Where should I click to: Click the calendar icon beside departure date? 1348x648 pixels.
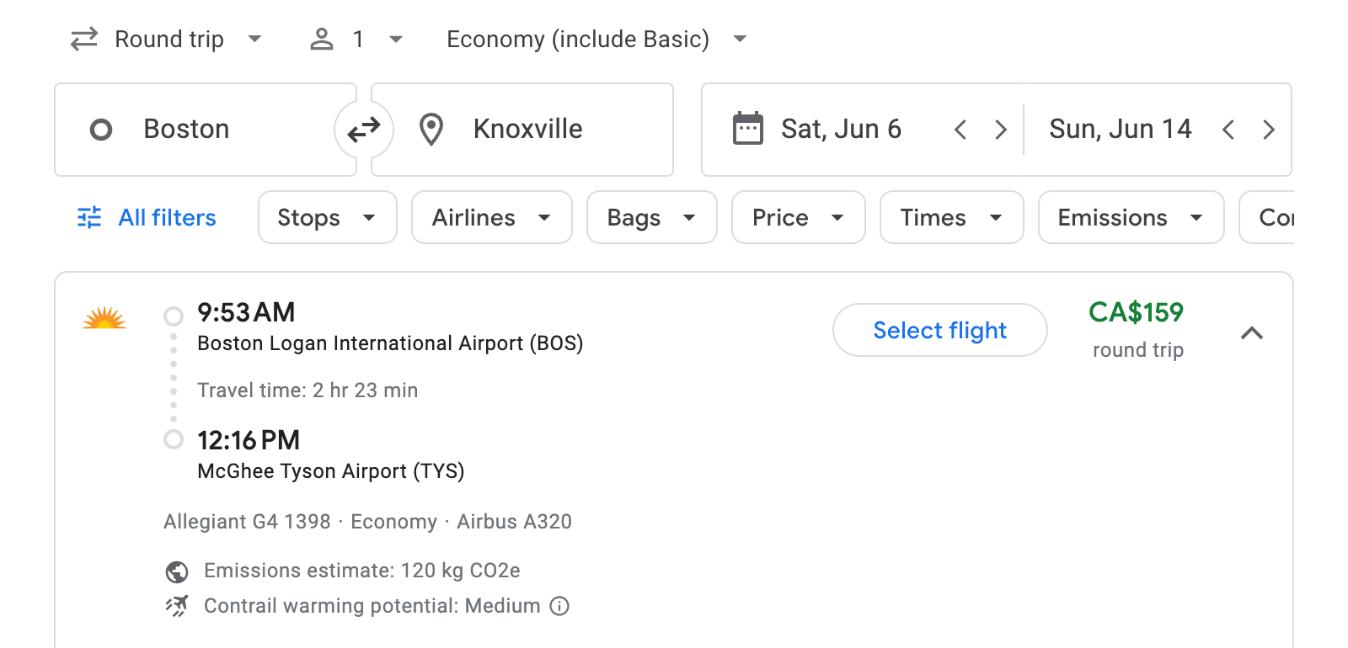pos(746,128)
